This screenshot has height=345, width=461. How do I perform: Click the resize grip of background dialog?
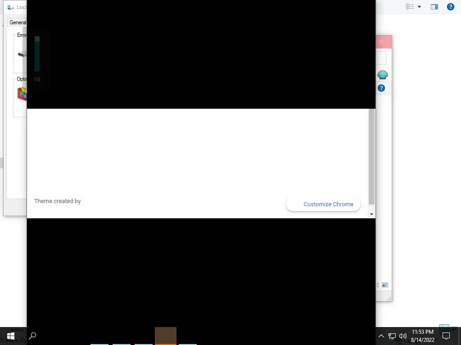[389, 298]
